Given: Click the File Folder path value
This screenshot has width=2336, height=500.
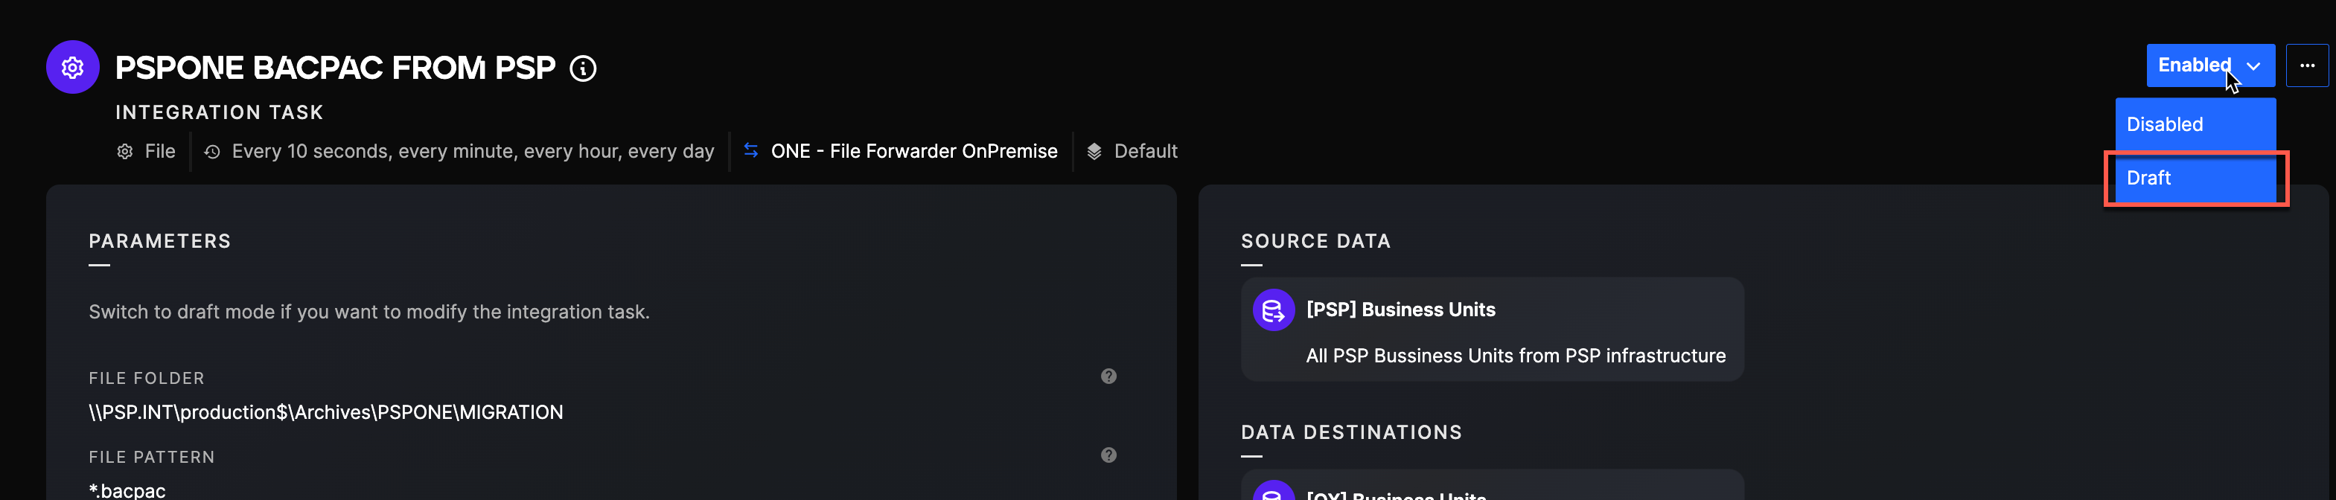Looking at the screenshot, I should (x=325, y=412).
